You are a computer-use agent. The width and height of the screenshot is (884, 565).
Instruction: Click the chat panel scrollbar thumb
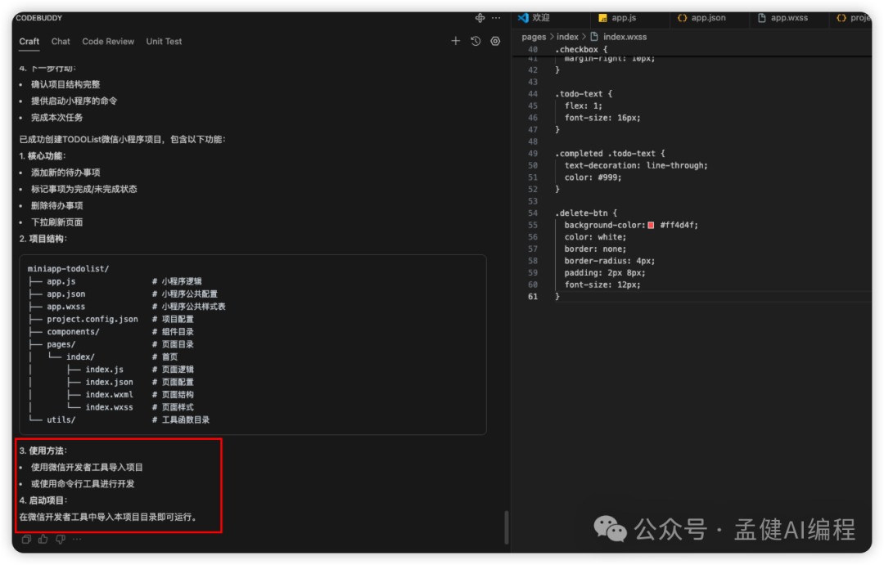point(507,527)
